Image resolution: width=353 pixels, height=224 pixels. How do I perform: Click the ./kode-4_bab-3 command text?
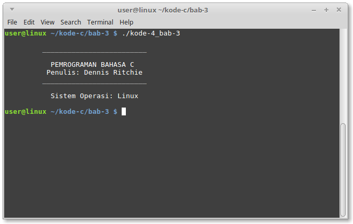pos(151,33)
